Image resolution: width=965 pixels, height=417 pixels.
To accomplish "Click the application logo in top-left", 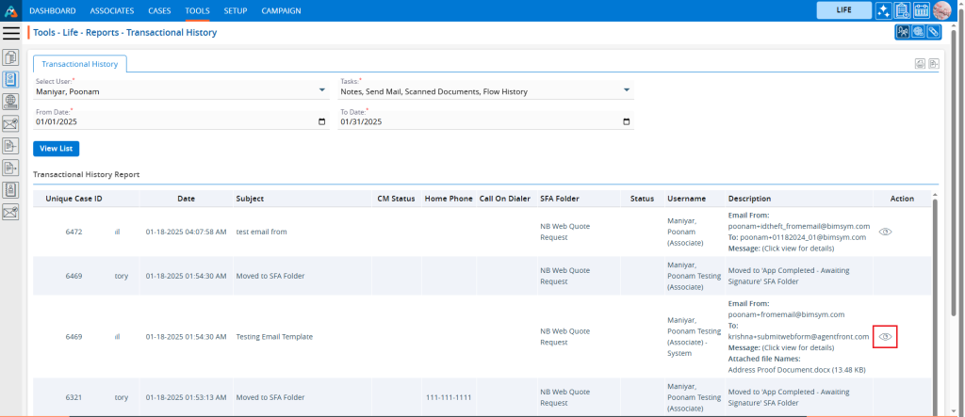I will (x=11, y=10).
